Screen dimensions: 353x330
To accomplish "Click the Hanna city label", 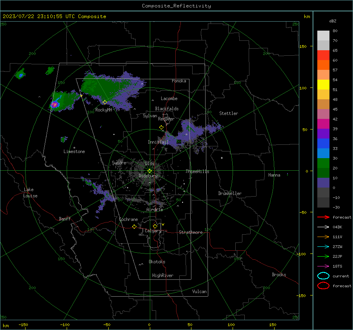I will click(x=274, y=175).
